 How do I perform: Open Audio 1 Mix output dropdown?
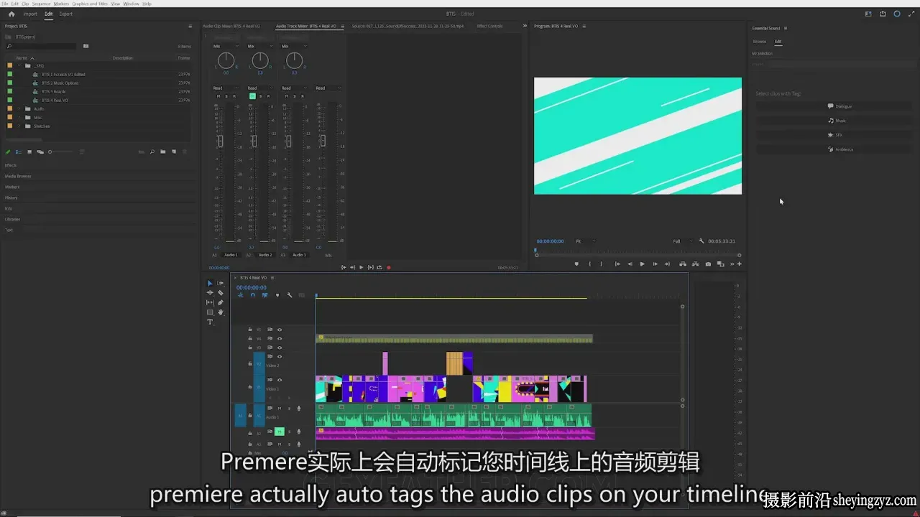(x=226, y=46)
